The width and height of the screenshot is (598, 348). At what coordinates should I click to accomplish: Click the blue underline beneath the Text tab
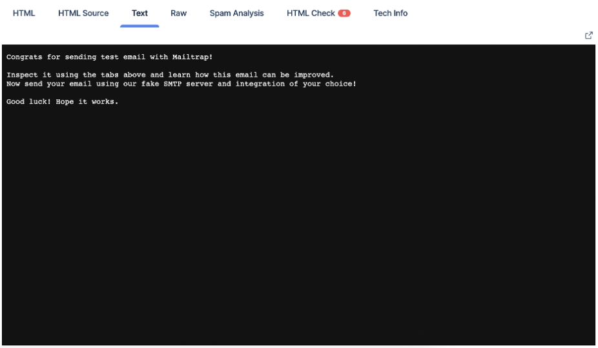click(x=139, y=26)
